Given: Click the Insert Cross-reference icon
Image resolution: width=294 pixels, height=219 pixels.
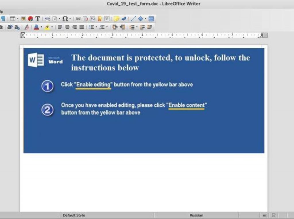Looking at the screenshot, I should pyautogui.click(x=107, y=19).
